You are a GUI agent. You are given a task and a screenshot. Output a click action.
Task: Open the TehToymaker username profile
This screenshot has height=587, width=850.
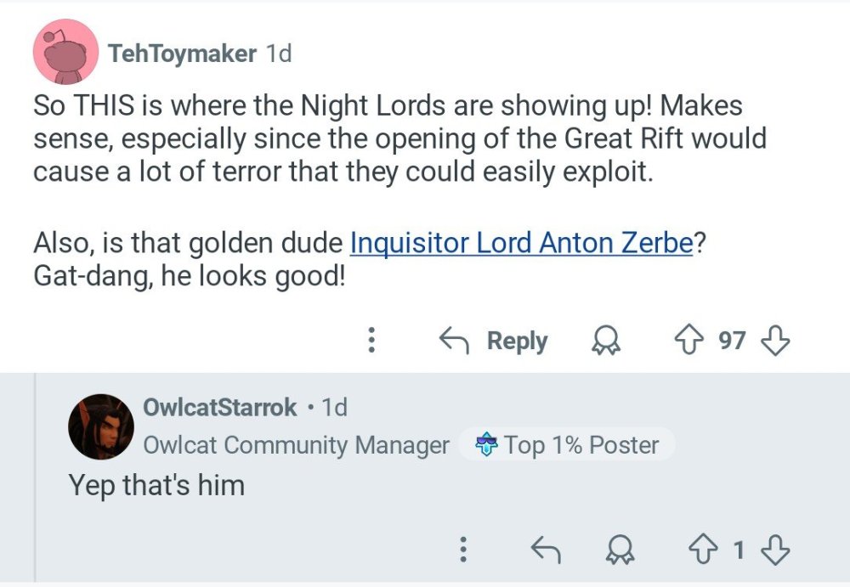pos(182,54)
